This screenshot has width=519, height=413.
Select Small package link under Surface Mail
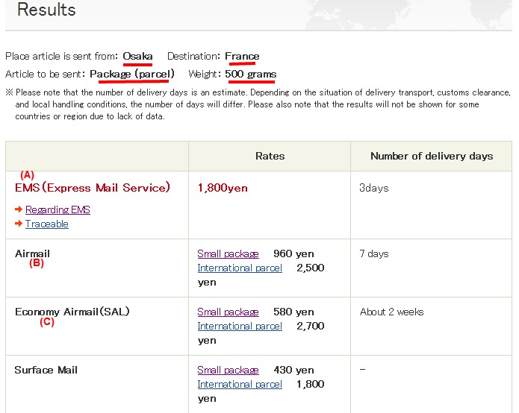tap(228, 371)
